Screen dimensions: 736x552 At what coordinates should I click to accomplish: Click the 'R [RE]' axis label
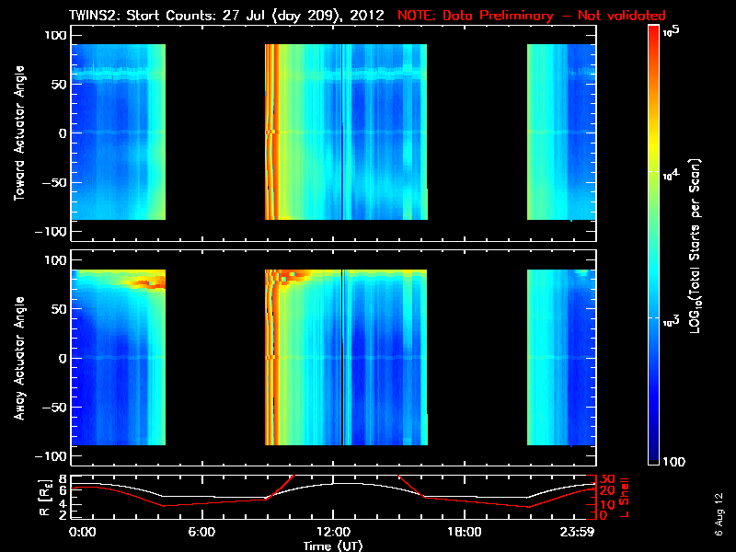45,498
